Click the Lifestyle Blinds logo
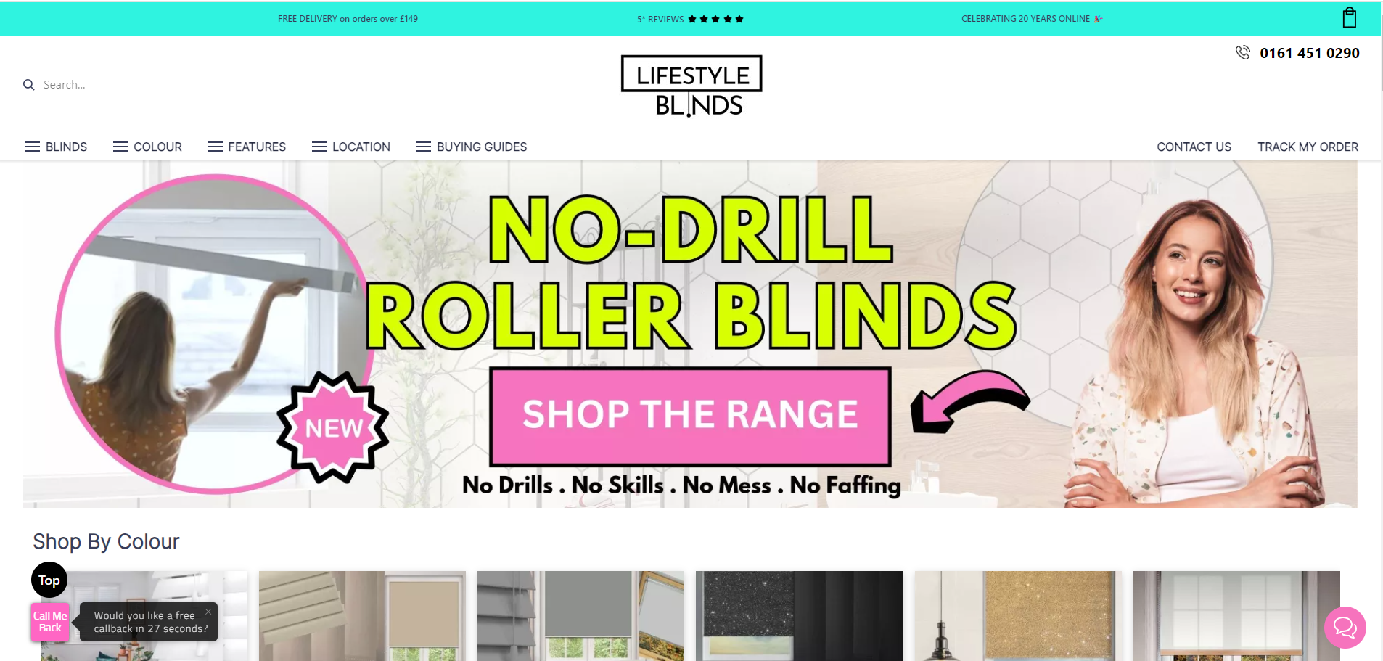1383x661 pixels. tap(691, 86)
